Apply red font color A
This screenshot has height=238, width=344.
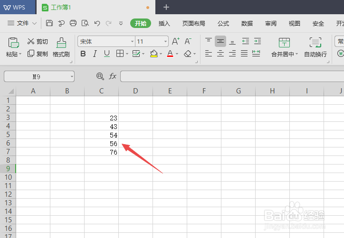tap(170, 54)
